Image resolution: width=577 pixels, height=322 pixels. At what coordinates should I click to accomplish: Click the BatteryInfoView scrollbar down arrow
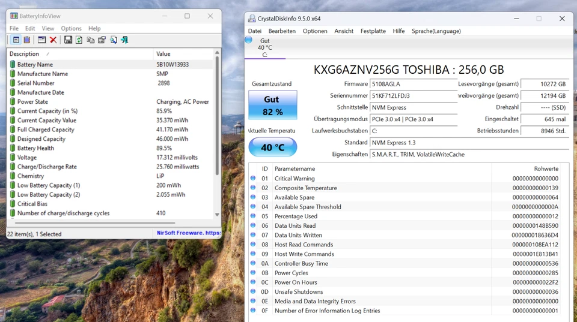[x=217, y=215]
